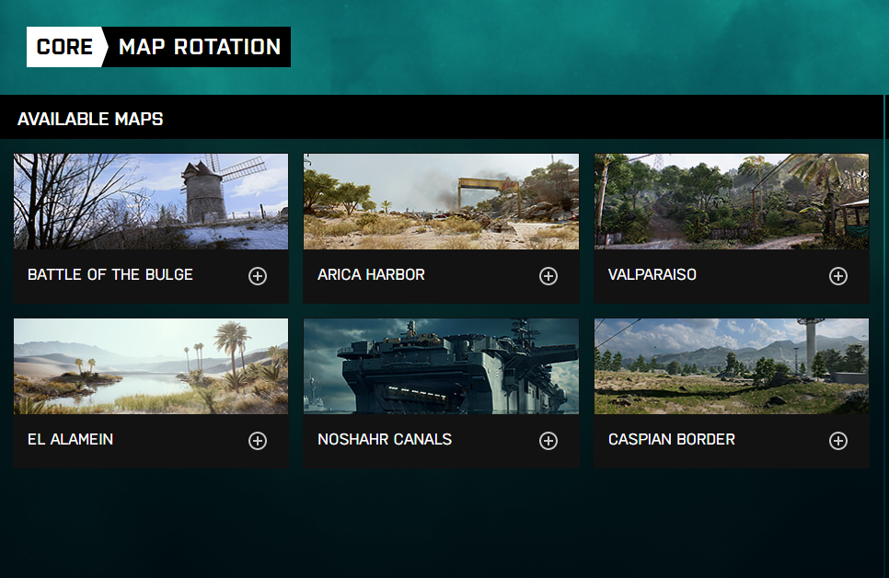
Task: Click the Noshahr Canals map title
Action: (385, 439)
